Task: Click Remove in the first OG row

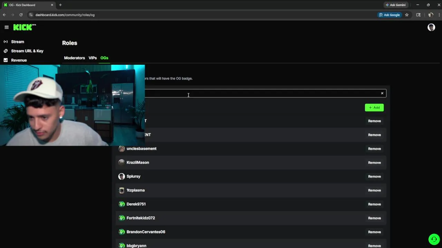Action: pos(374,121)
